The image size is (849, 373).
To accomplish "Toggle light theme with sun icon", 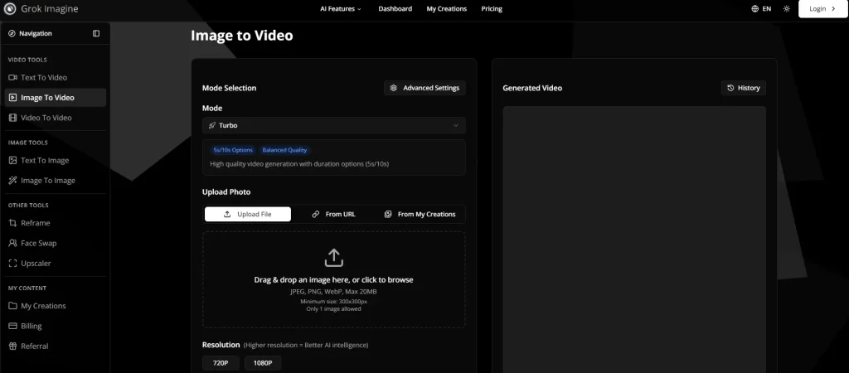I will pos(787,8).
